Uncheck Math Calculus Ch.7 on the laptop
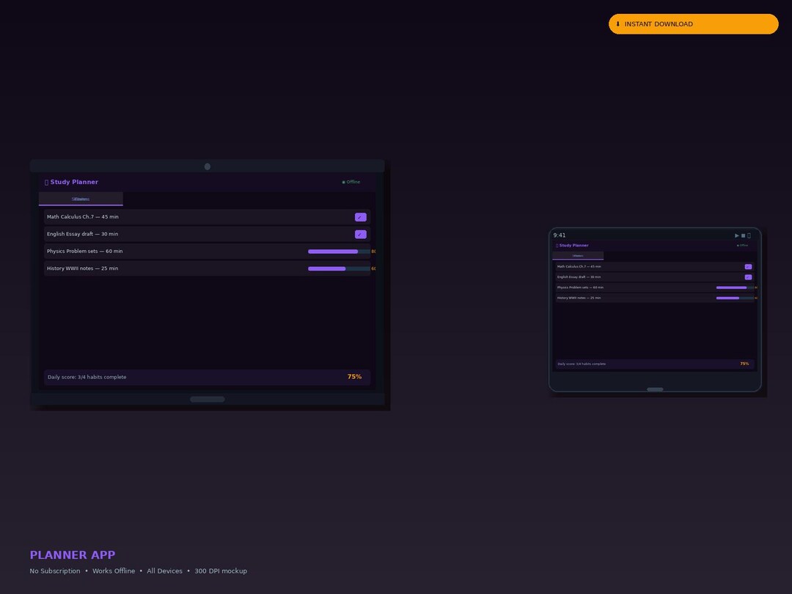 click(x=361, y=217)
